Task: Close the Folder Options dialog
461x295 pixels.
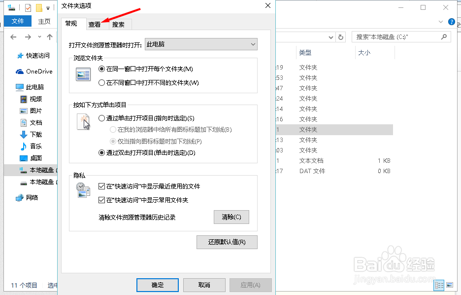Action: tap(268, 5)
